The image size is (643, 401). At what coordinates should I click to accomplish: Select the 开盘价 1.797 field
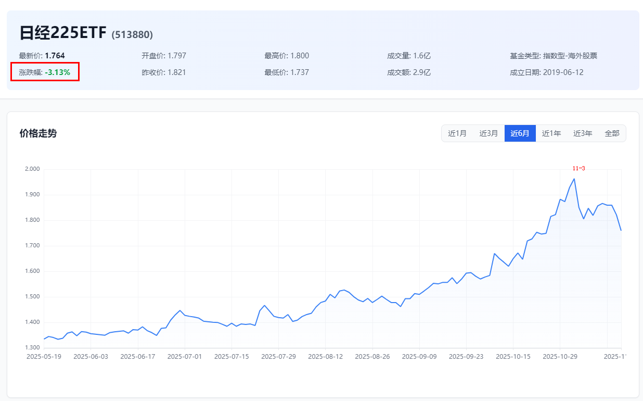[x=164, y=56]
